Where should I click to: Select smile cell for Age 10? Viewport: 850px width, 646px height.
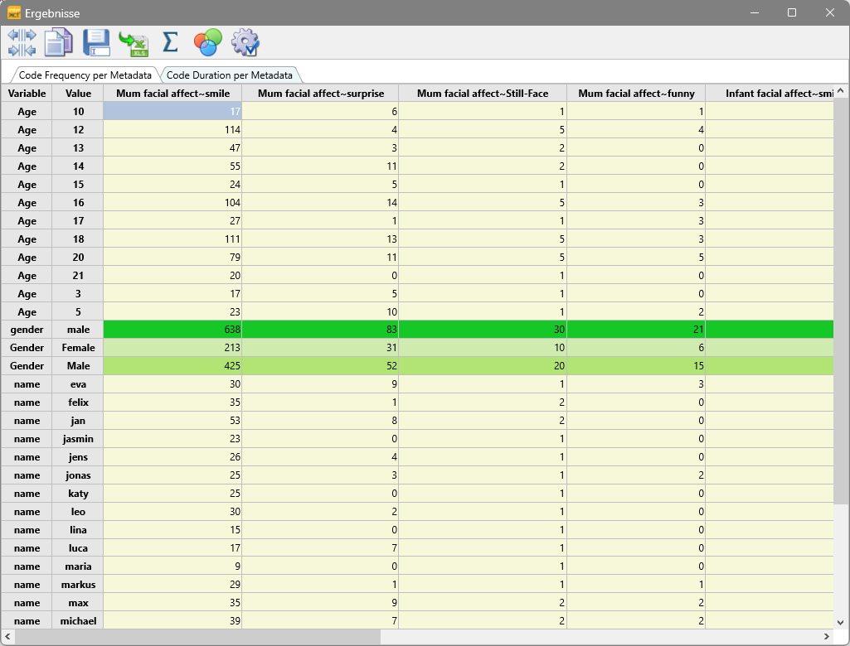[172, 112]
